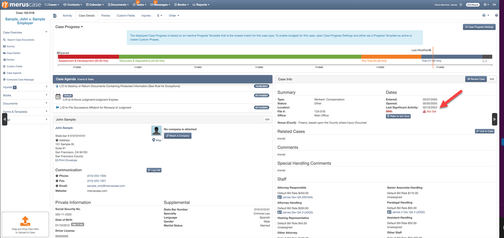The width and height of the screenshot is (504, 238).
Task: Switch to the Activity tab
Action: click(67, 16)
